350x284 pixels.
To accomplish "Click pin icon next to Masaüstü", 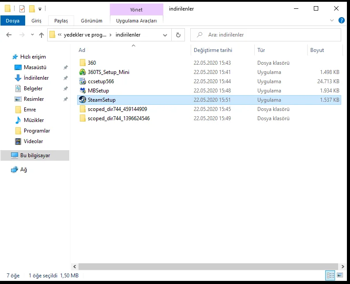I will [x=66, y=67].
